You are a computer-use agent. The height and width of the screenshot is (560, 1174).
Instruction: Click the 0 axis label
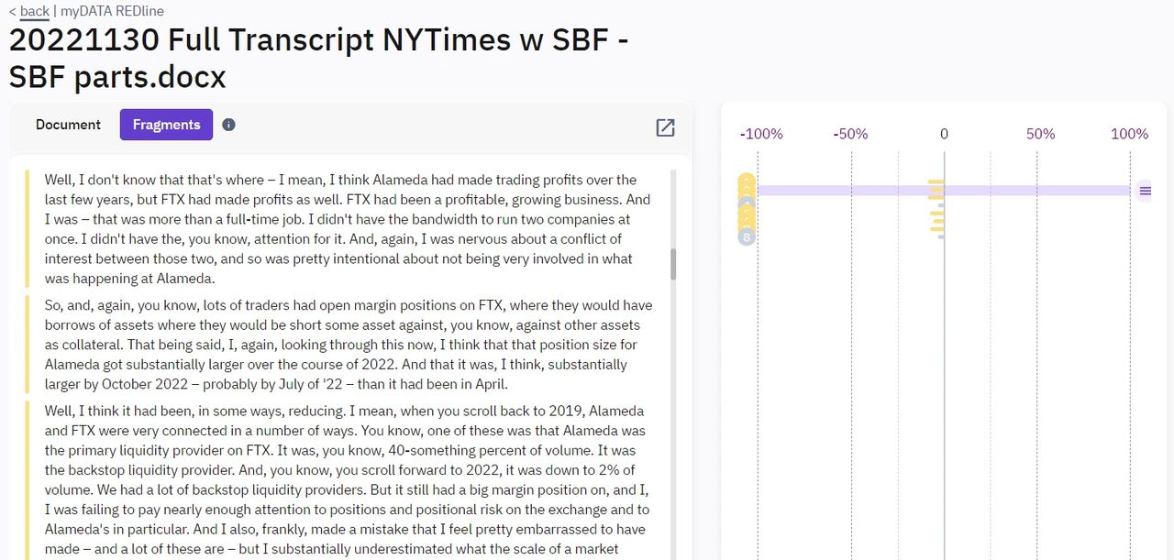pyautogui.click(x=944, y=134)
